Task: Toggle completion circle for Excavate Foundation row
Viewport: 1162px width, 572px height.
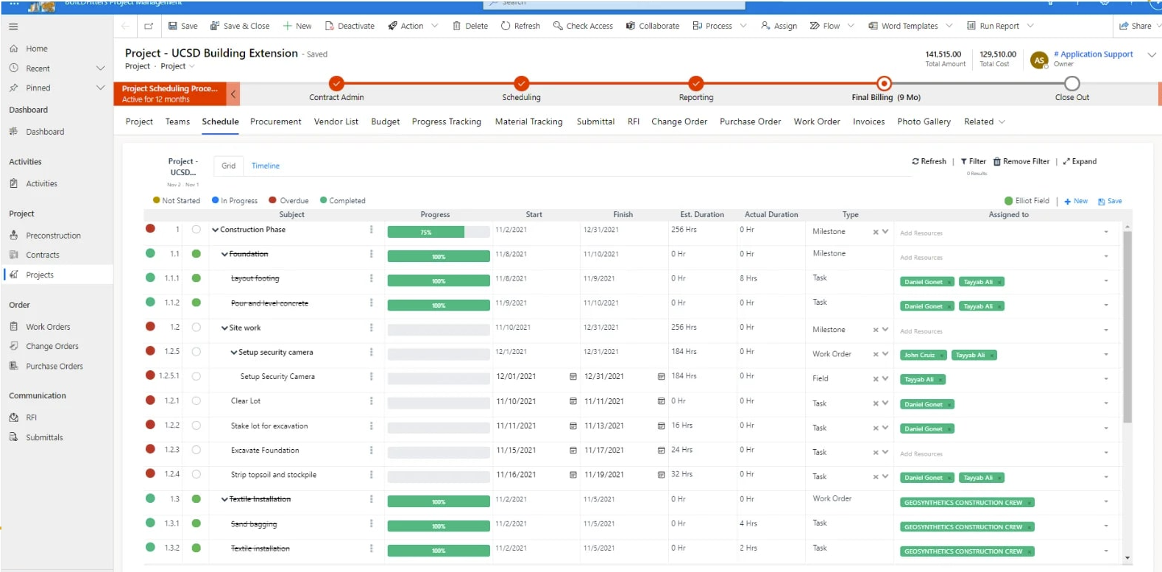Action: (x=196, y=450)
